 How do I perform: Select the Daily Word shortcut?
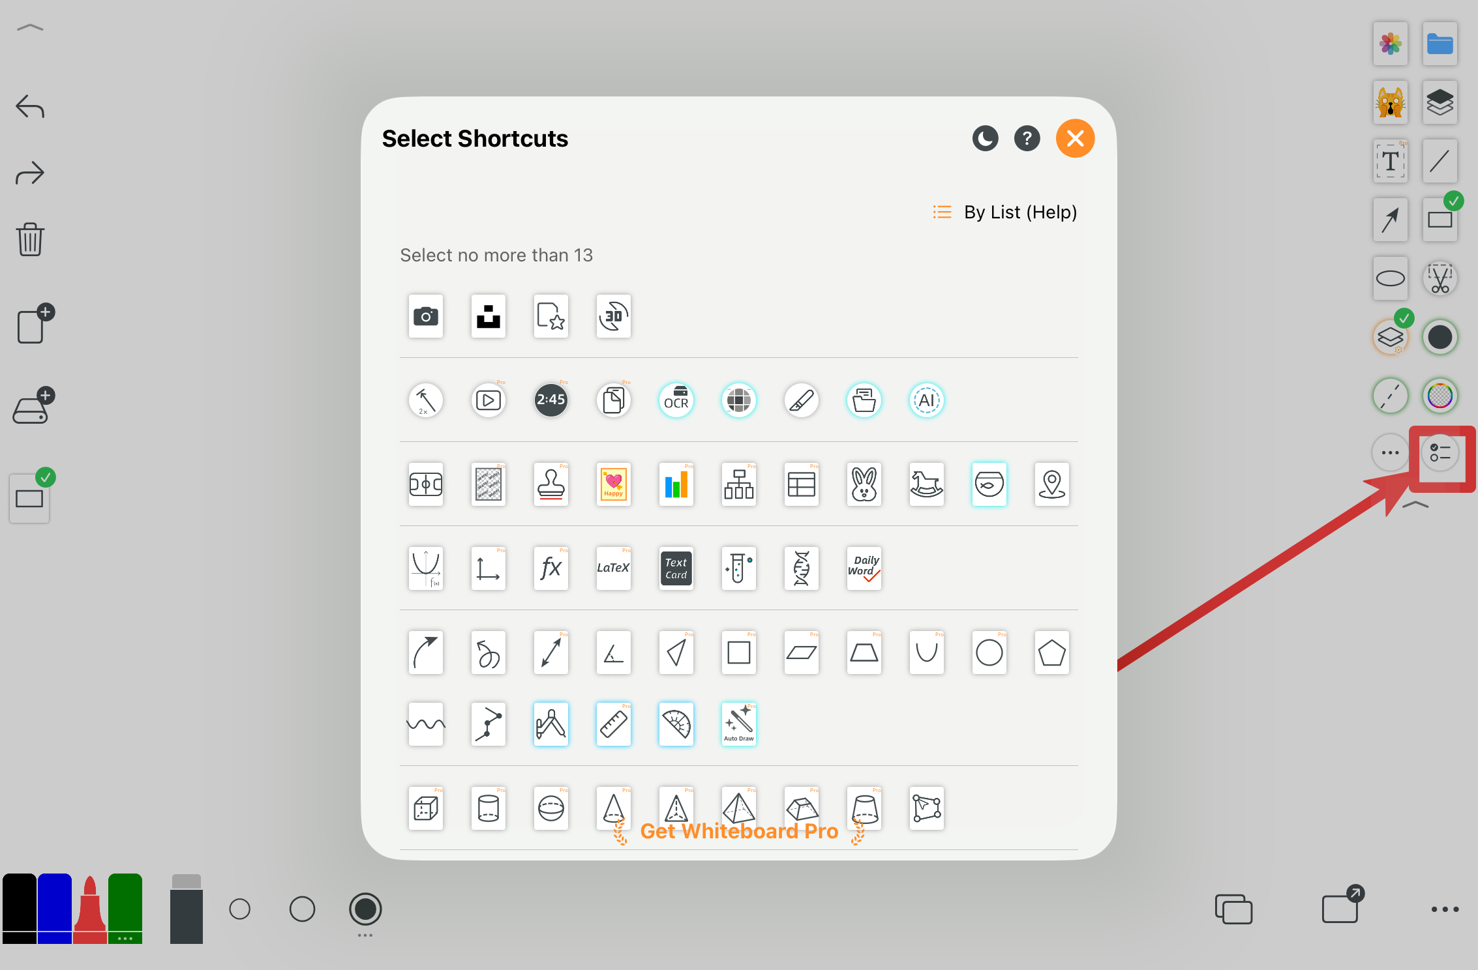click(864, 568)
